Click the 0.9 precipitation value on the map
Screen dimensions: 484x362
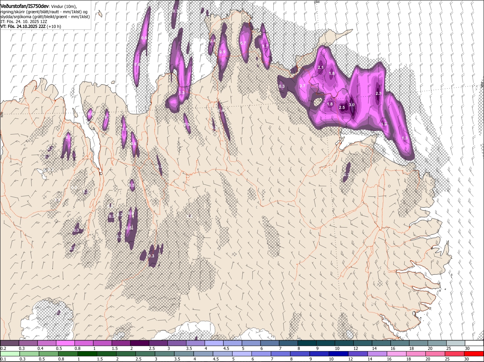pos(222,52)
